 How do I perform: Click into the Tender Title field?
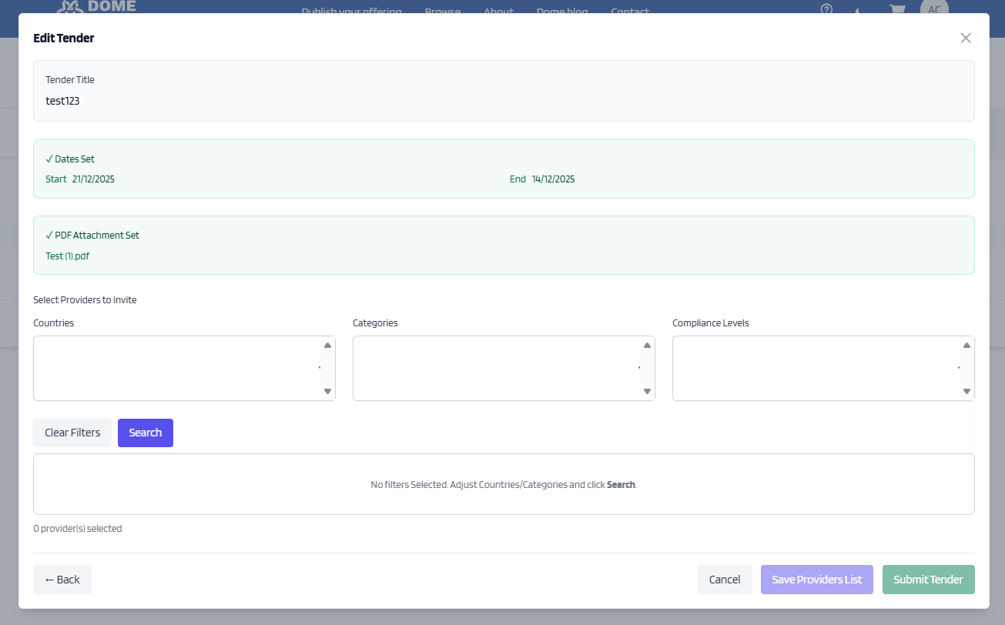click(503, 101)
